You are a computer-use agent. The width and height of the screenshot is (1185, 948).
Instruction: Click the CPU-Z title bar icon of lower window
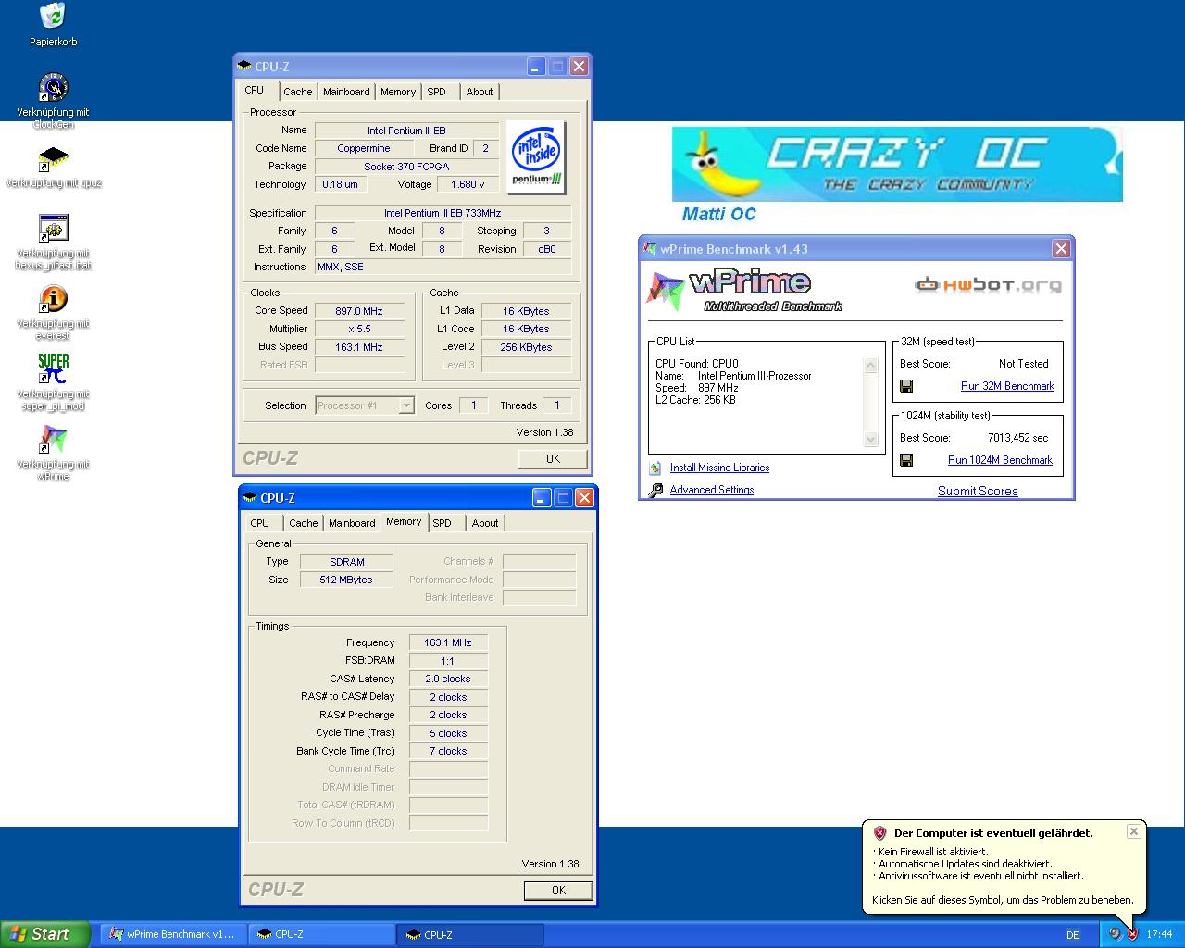(250, 498)
